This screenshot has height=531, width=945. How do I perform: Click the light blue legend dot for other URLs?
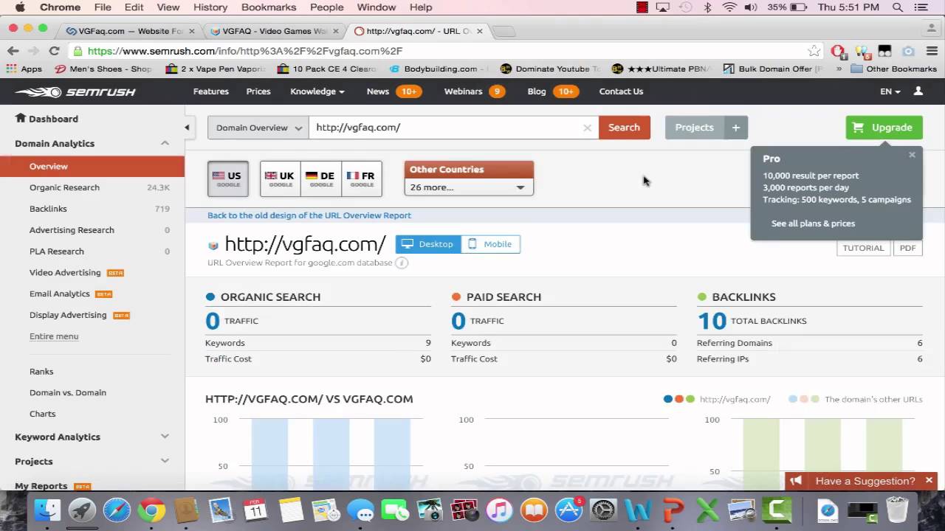(793, 399)
